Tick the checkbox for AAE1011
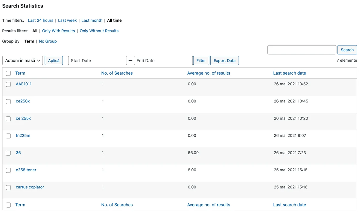The image size is (359, 213). (x=8, y=84)
